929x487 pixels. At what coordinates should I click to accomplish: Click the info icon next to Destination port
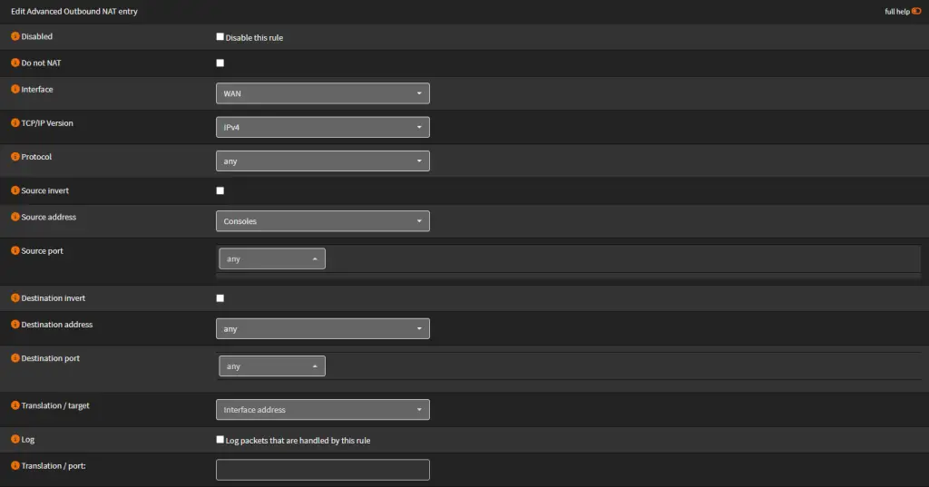(15, 358)
